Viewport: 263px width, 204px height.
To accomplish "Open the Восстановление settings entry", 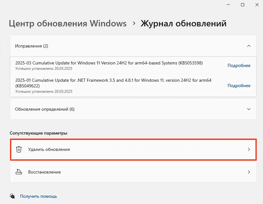I will click(x=133, y=172).
